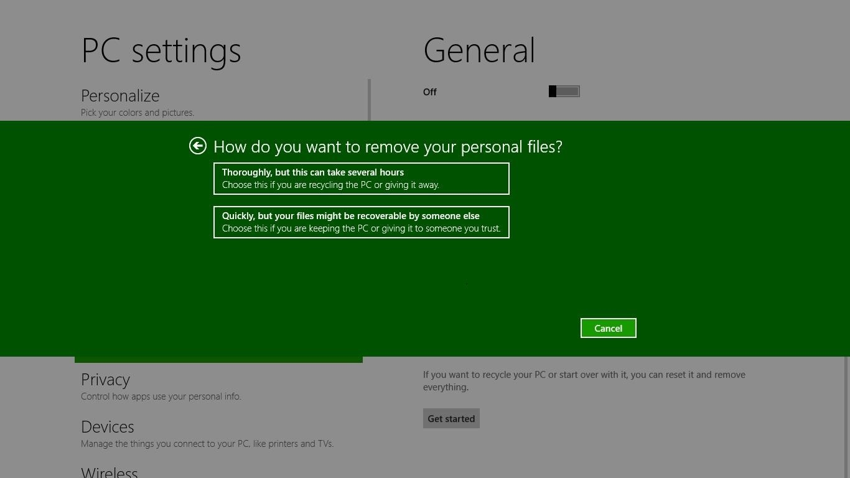Image resolution: width=850 pixels, height=478 pixels.
Task: Open the Devices settings section
Action: coord(107,426)
